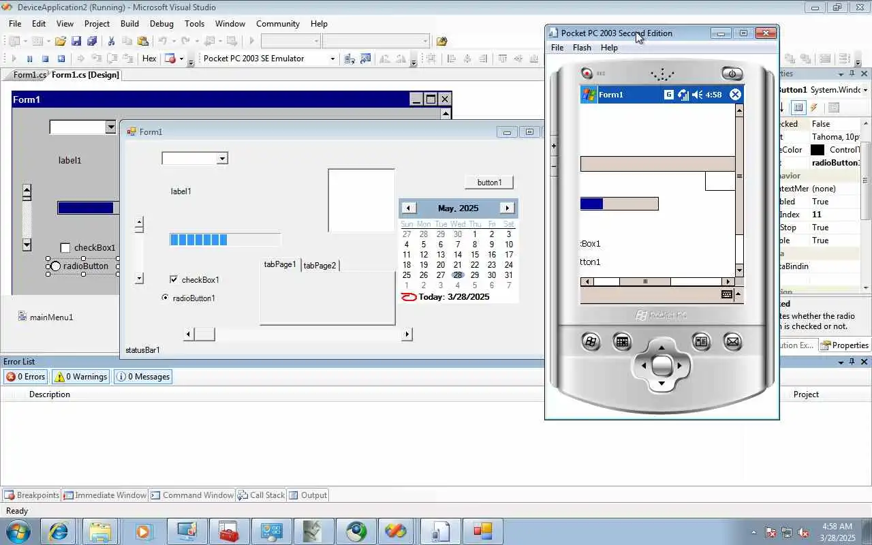
Task: Click the Restart debugging icon
Action: [x=61, y=59]
